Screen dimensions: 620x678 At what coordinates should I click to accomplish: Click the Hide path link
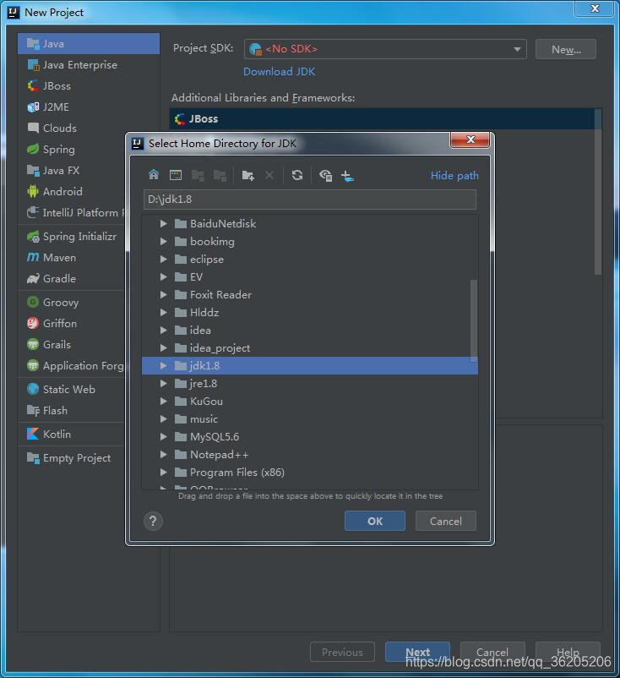[454, 176]
